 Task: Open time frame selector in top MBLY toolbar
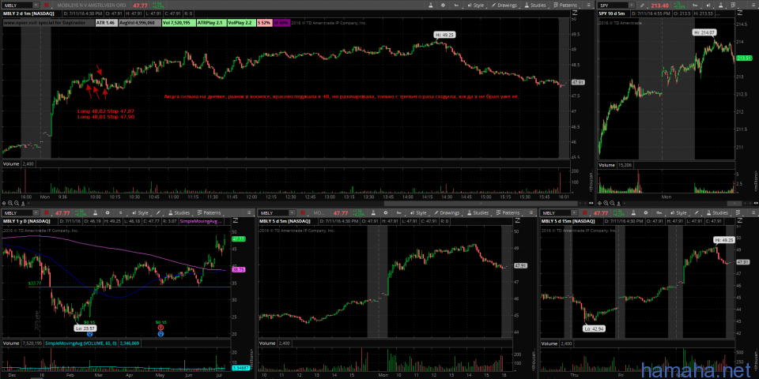pyautogui.click(x=456, y=6)
